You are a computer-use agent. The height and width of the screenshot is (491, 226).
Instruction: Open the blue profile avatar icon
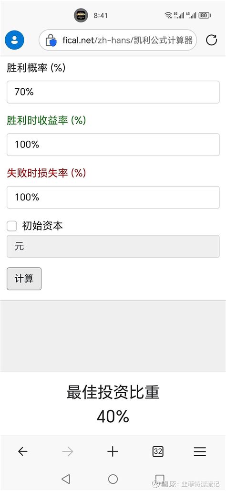pyautogui.click(x=14, y=40)
